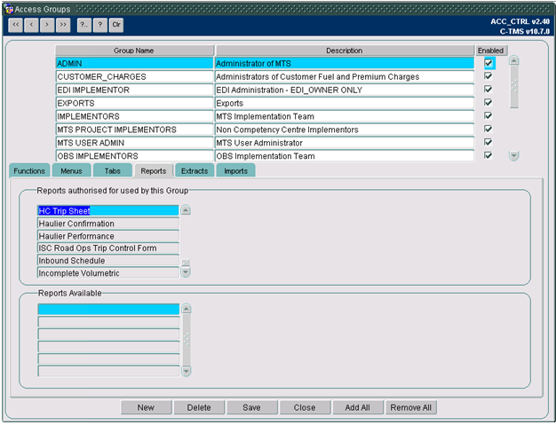Execute the query with the ? button
Screen dimensions: 556x425
tap(100, 25)
